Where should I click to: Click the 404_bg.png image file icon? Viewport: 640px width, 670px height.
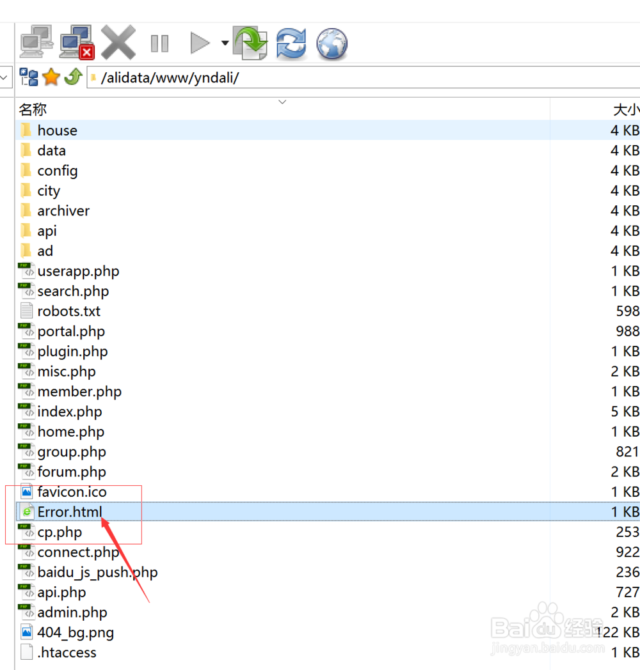pos(26,632)
